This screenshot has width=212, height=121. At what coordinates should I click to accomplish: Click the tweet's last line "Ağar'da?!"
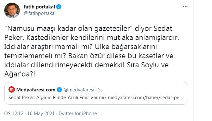pos(20,74)
